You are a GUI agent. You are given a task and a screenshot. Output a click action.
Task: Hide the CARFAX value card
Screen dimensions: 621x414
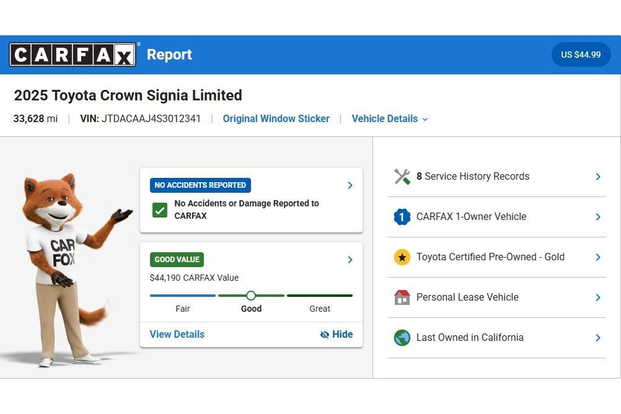(337, 335)
